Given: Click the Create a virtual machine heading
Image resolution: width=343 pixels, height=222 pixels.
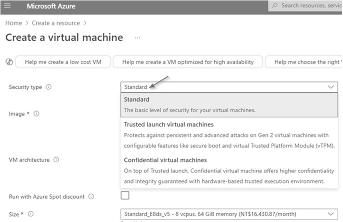Looking at the screenshot, I should tap(64, 37).
